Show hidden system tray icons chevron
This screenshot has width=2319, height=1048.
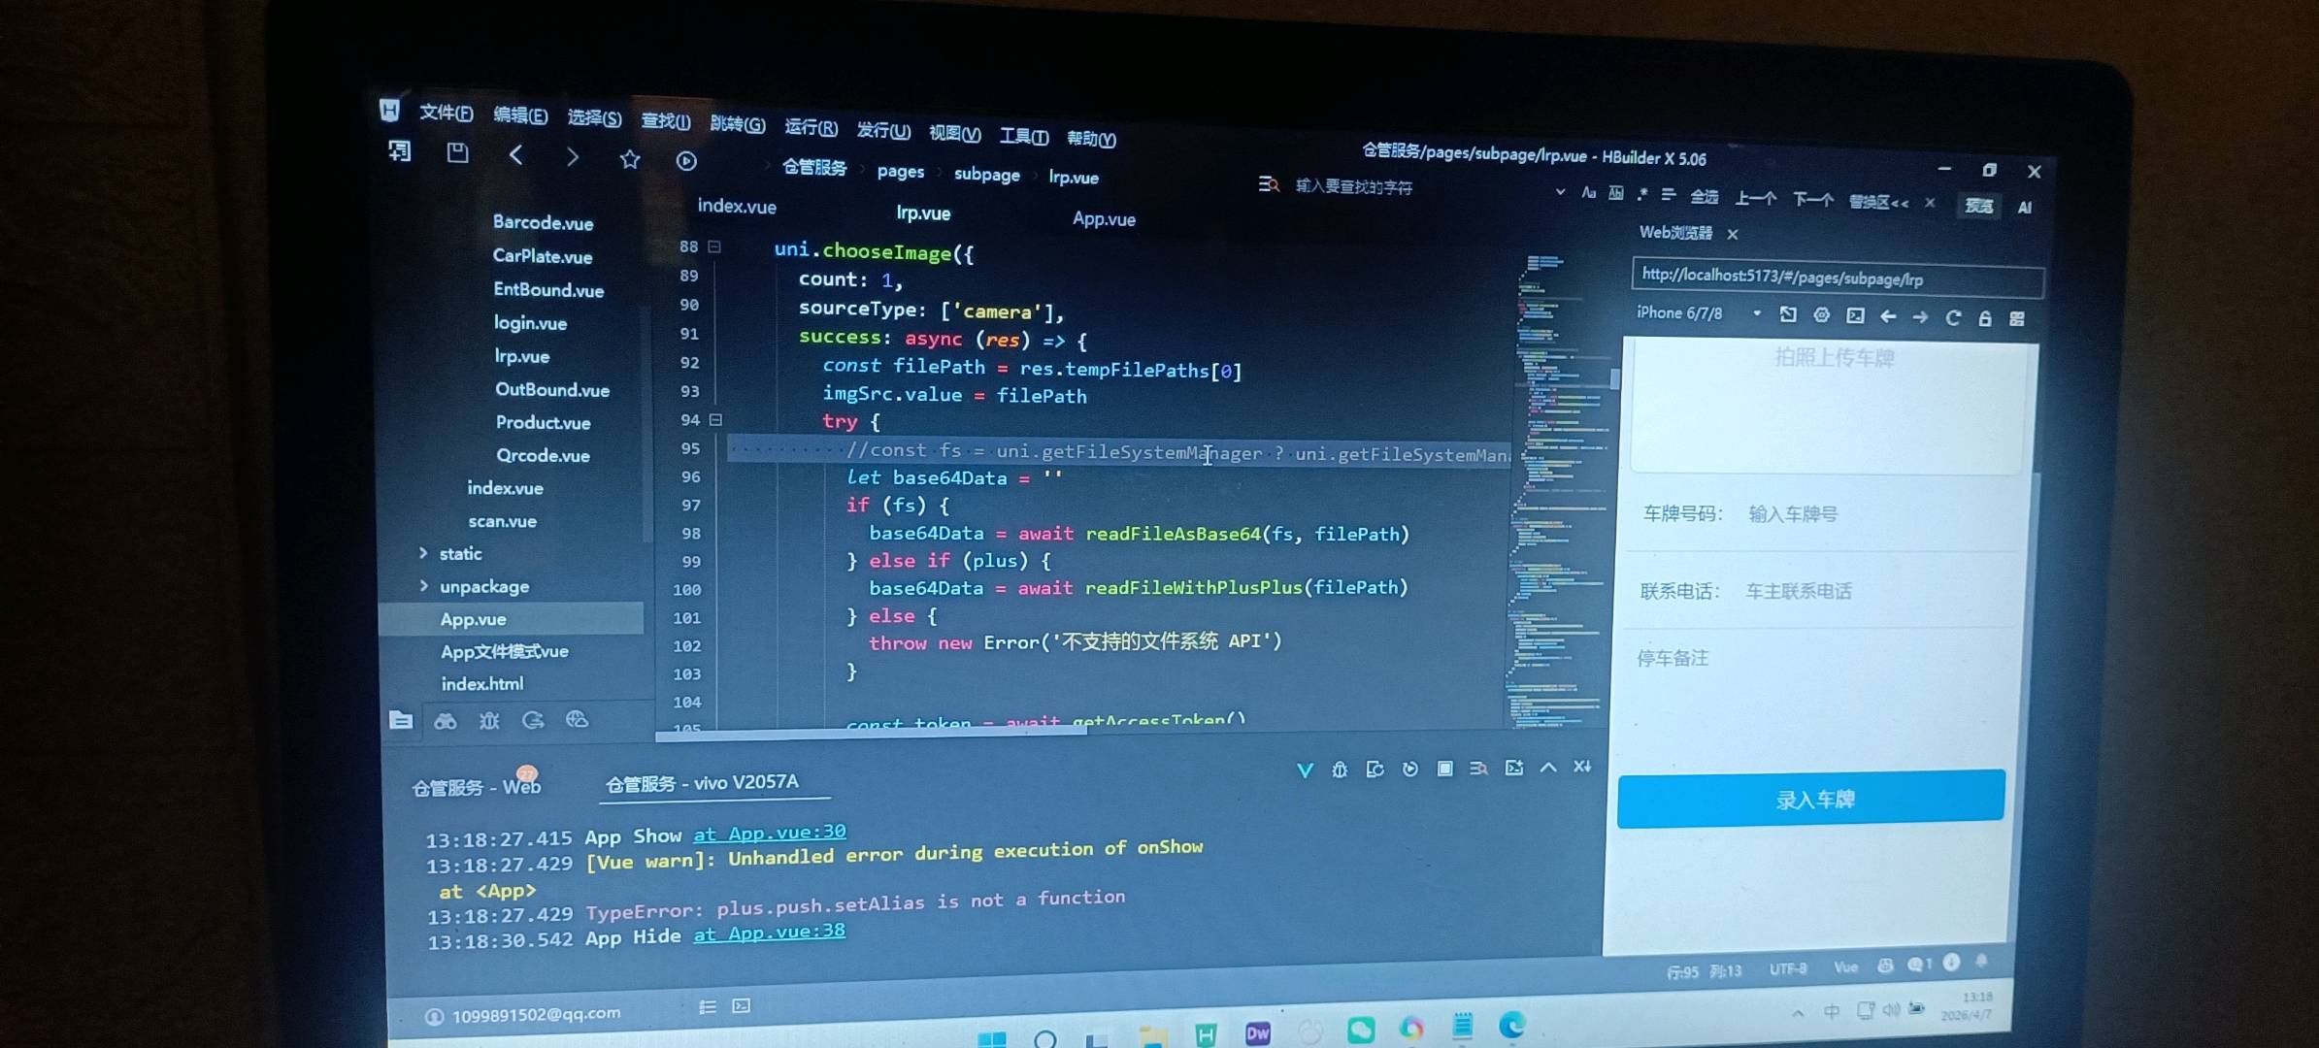[1798, 1013]
